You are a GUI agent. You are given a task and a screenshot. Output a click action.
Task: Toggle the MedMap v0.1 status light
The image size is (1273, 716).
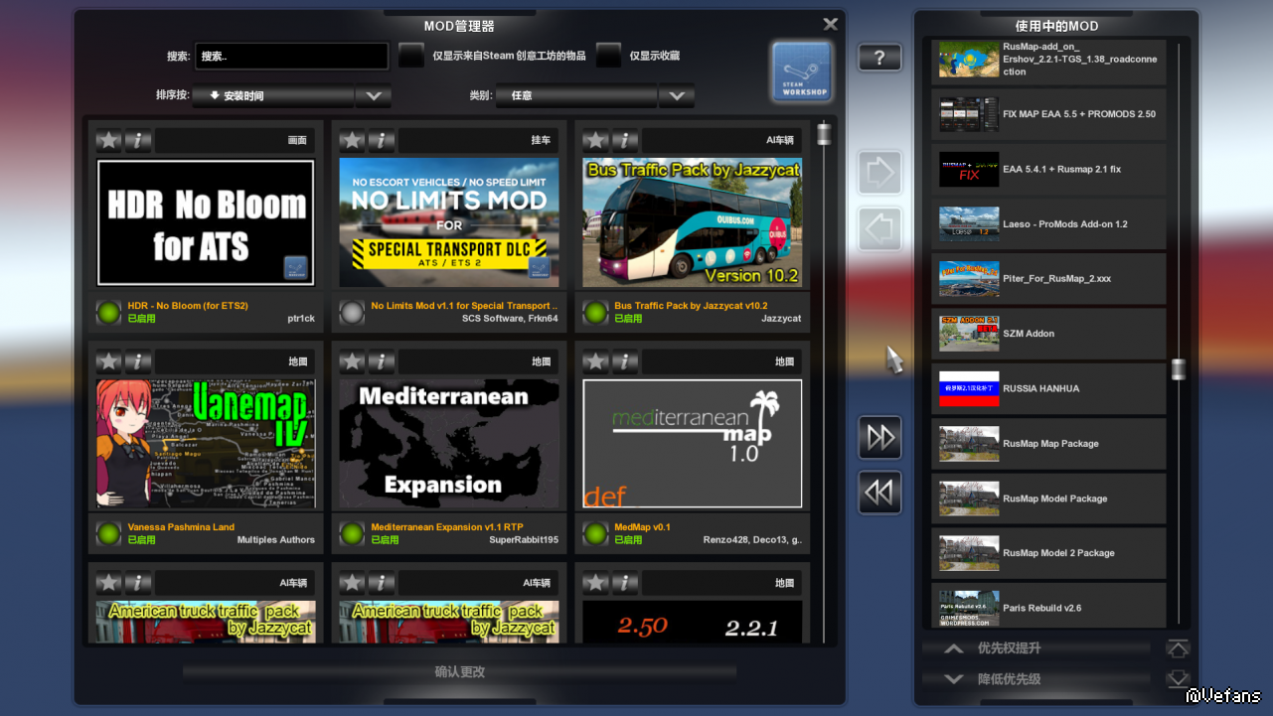[595, 533]
